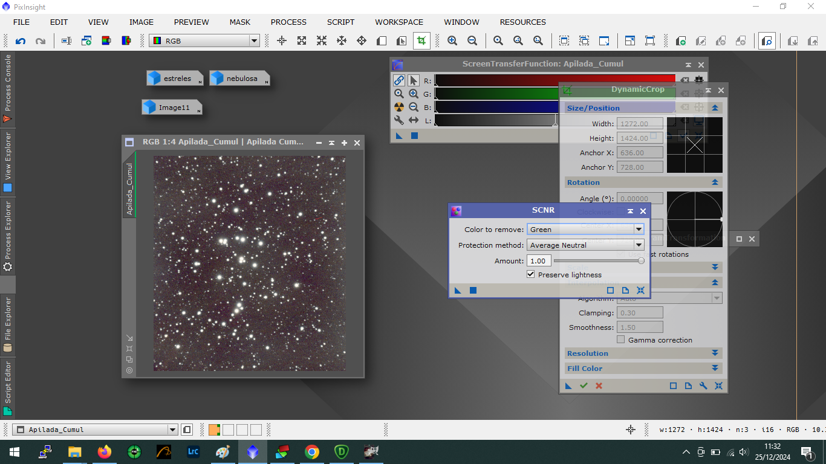This screenshot has height=464, width=826.
Task: Open the FILE menu
Action: [21, 22]
